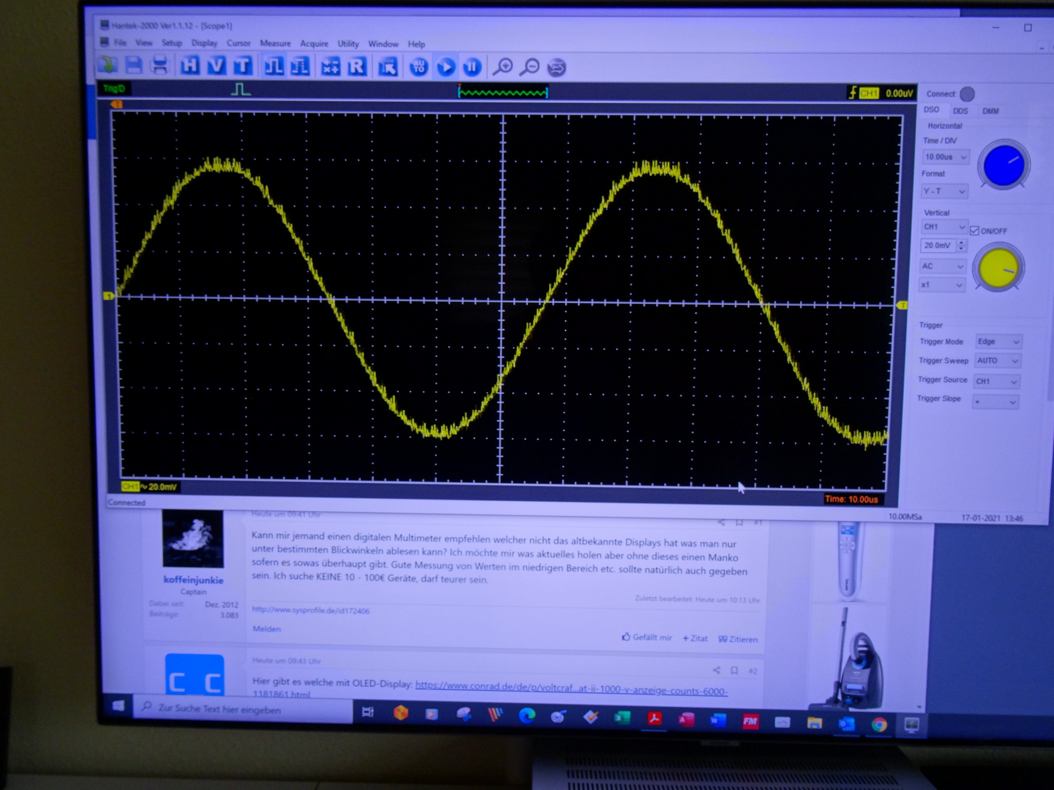Click the Trigger T toolbar icon

coord(243,66)
